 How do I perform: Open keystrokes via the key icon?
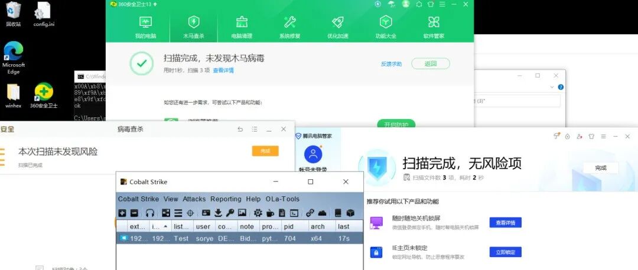(230, 213)
